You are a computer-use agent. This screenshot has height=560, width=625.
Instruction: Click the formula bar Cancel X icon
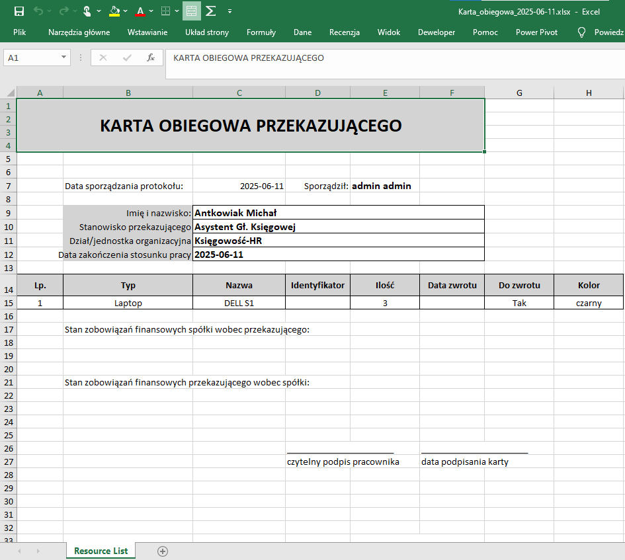click(103, 58)
